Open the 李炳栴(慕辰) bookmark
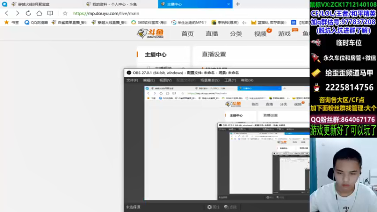The image size is (377, 212). (x=225, y=22)
